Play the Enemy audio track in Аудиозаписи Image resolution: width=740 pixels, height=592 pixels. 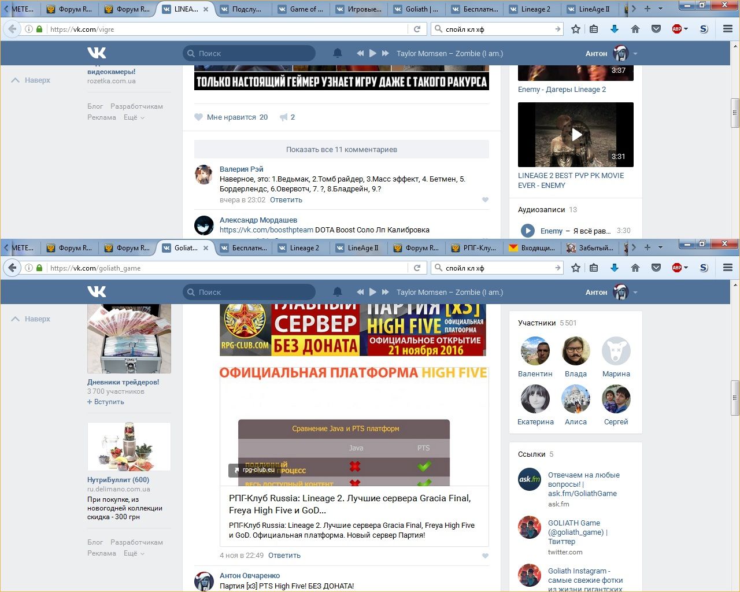coord(527,231)
